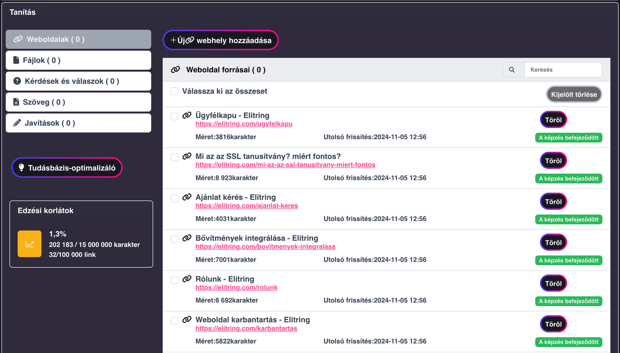This screenshot has height=353, width=620.
Task: Click the 'A képzés befejeződött' badge for Ajánlat kérés
Action: [568, 219]
